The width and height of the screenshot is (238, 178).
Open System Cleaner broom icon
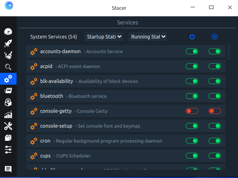coord(8,55)
